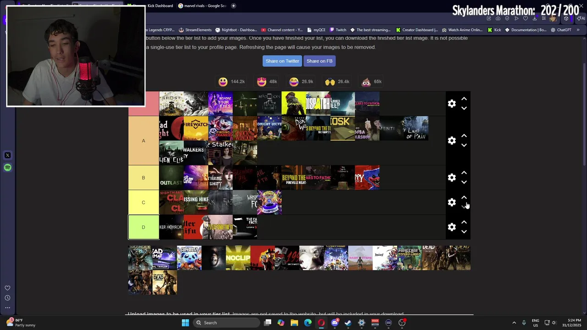587x330 pixels.
Task: Open the Windows Start menu
Action: [x=185, y=323]
